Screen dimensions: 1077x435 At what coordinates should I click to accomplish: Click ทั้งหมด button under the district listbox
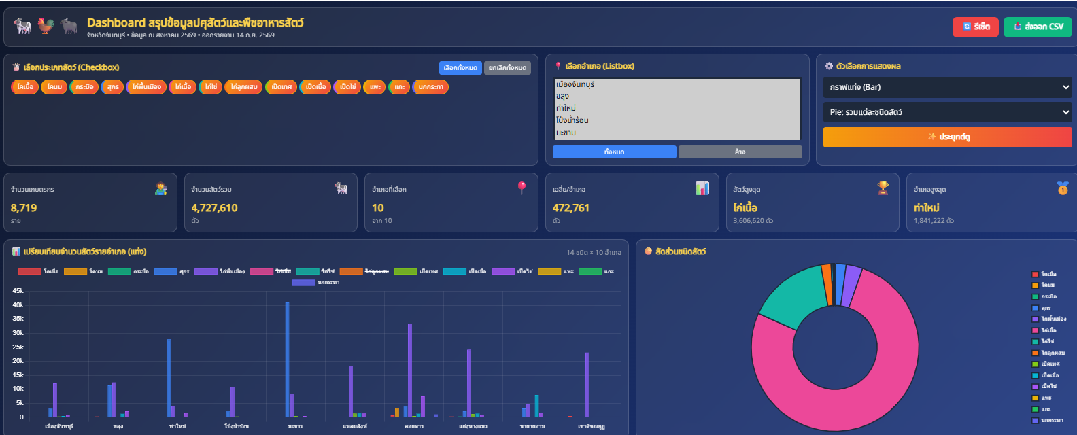[x=615, y=152]
